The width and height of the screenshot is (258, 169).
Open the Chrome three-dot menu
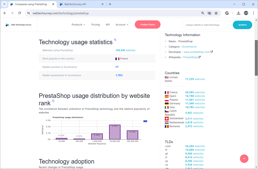(x=253, y=13)
